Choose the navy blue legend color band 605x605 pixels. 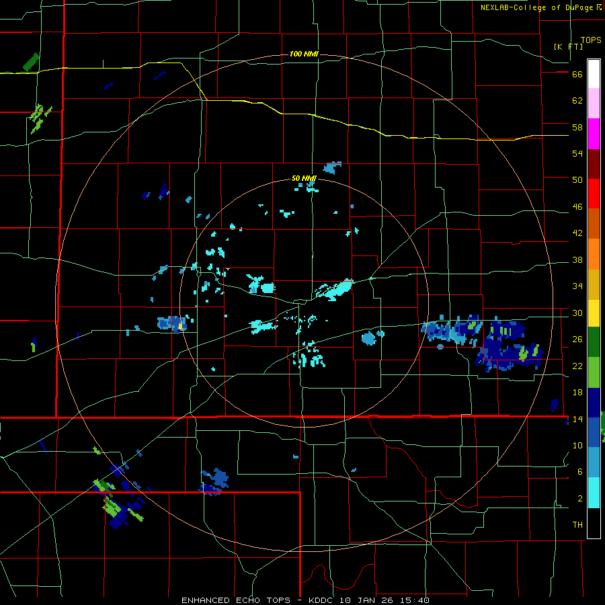pyautogui.click(x=594, y=403)
